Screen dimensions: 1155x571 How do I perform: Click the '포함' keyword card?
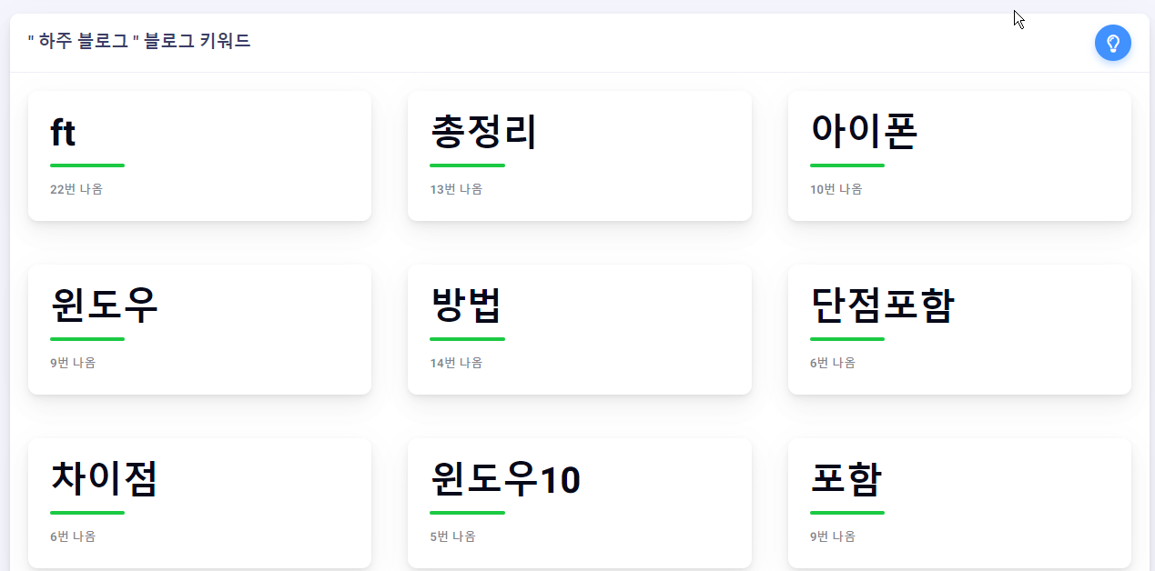click(959, 502)
